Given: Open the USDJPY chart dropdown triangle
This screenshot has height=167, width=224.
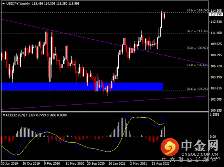Looking at the screenshot, I should (3, 4).
